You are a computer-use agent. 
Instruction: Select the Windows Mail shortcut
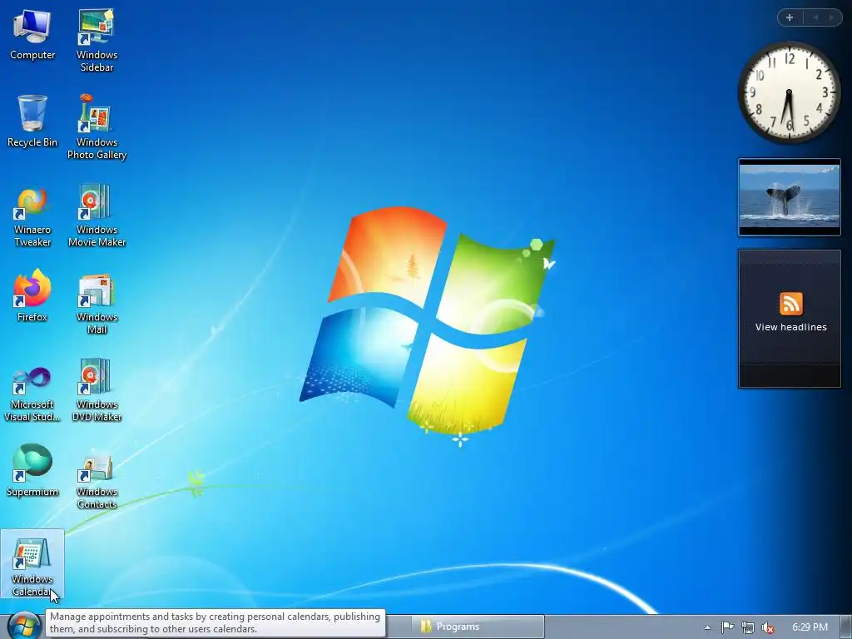(97, 303)
